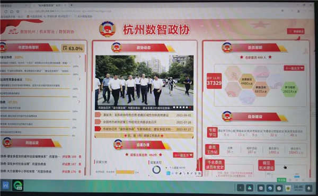Switch to the 杭州数智政协 browser tab
The width and height of the screenshot is (318, 196).
point(49,5)
